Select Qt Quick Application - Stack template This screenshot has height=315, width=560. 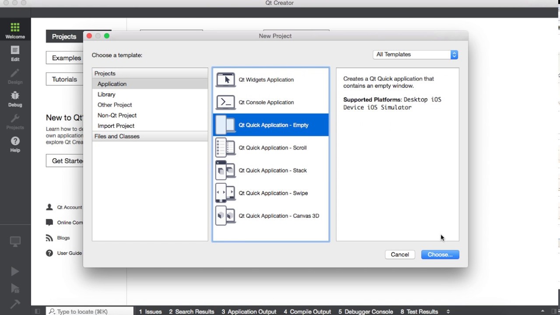pyautogui.click(x=270, y=171)
